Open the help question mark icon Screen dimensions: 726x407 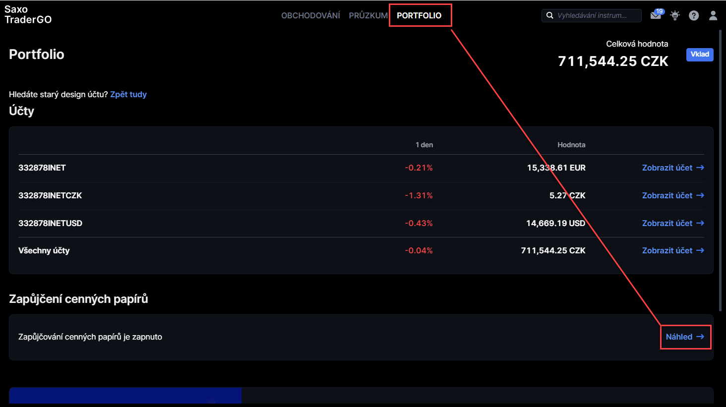click(x=694, y=15)
